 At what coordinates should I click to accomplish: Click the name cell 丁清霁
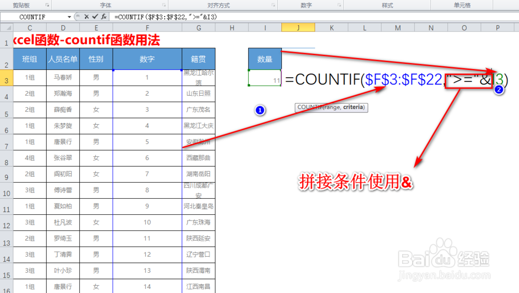point(63,255)
